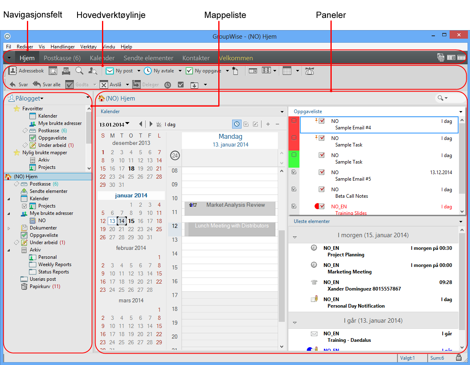Image resolution: width=470 pixels, height=365 pixels.
Task: Check the red Sample Email #4 task checkbox
Action: pyautogui.click(x=294, y=121)
